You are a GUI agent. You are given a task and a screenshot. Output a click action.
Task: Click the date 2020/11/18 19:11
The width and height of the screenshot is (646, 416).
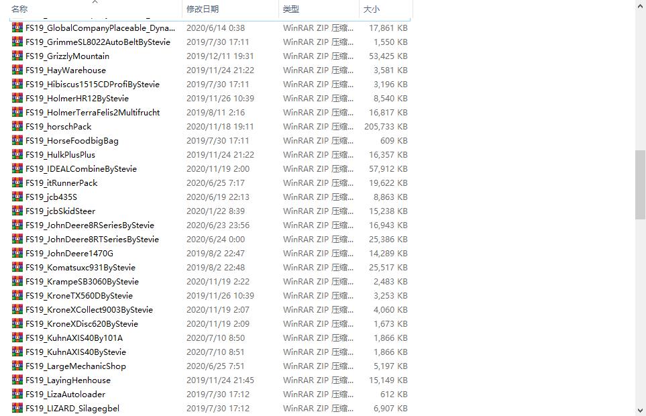tap(220, 126)
